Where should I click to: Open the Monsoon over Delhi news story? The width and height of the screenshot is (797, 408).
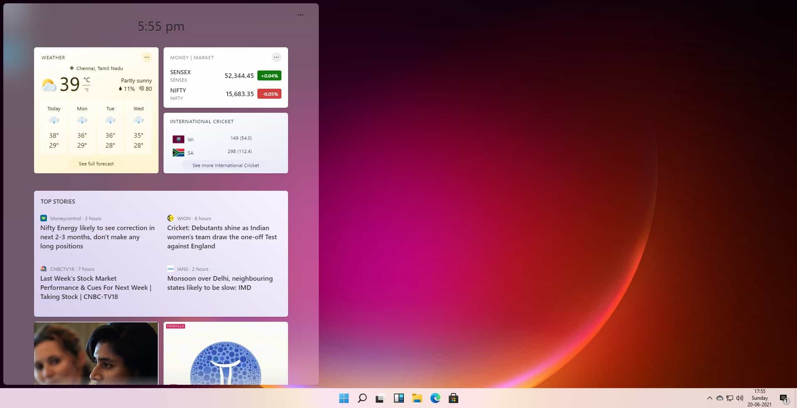coord(220,283)
